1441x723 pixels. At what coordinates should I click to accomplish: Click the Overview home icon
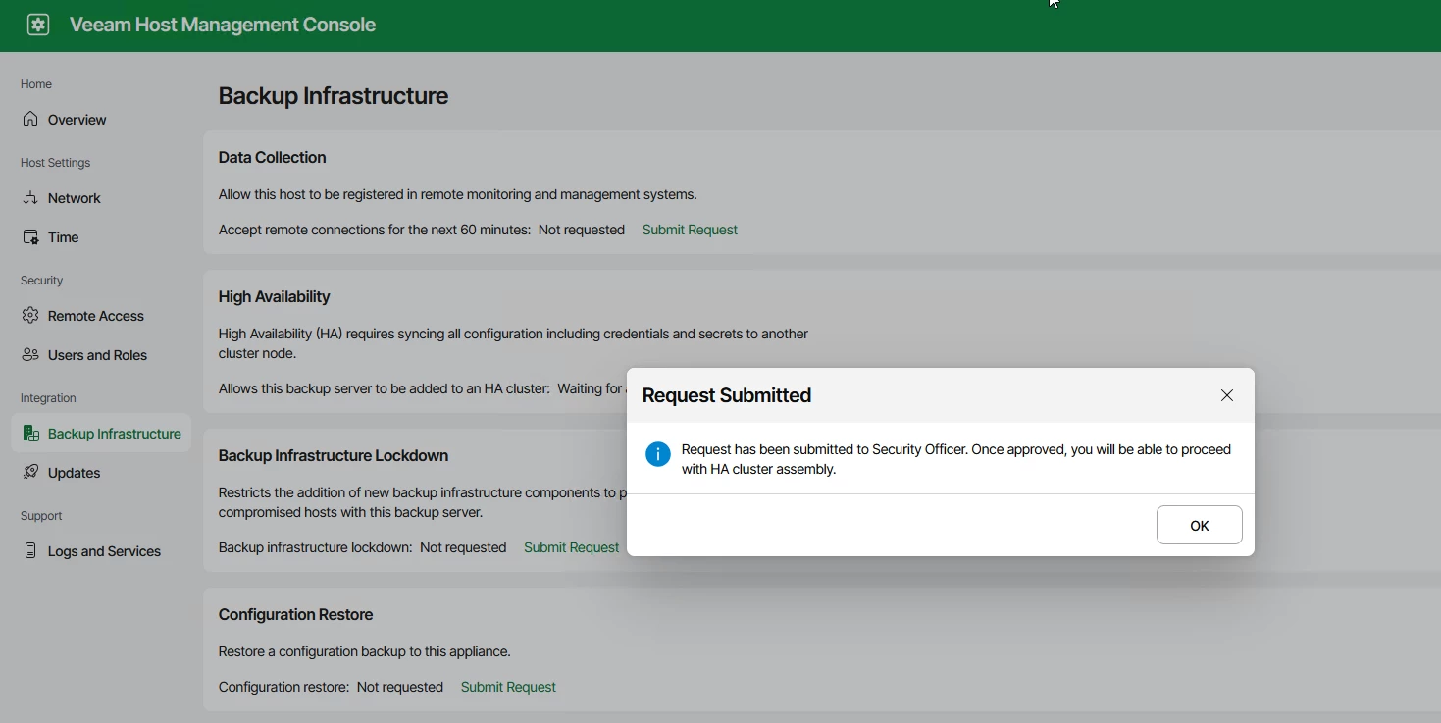(x=30, y=119)
